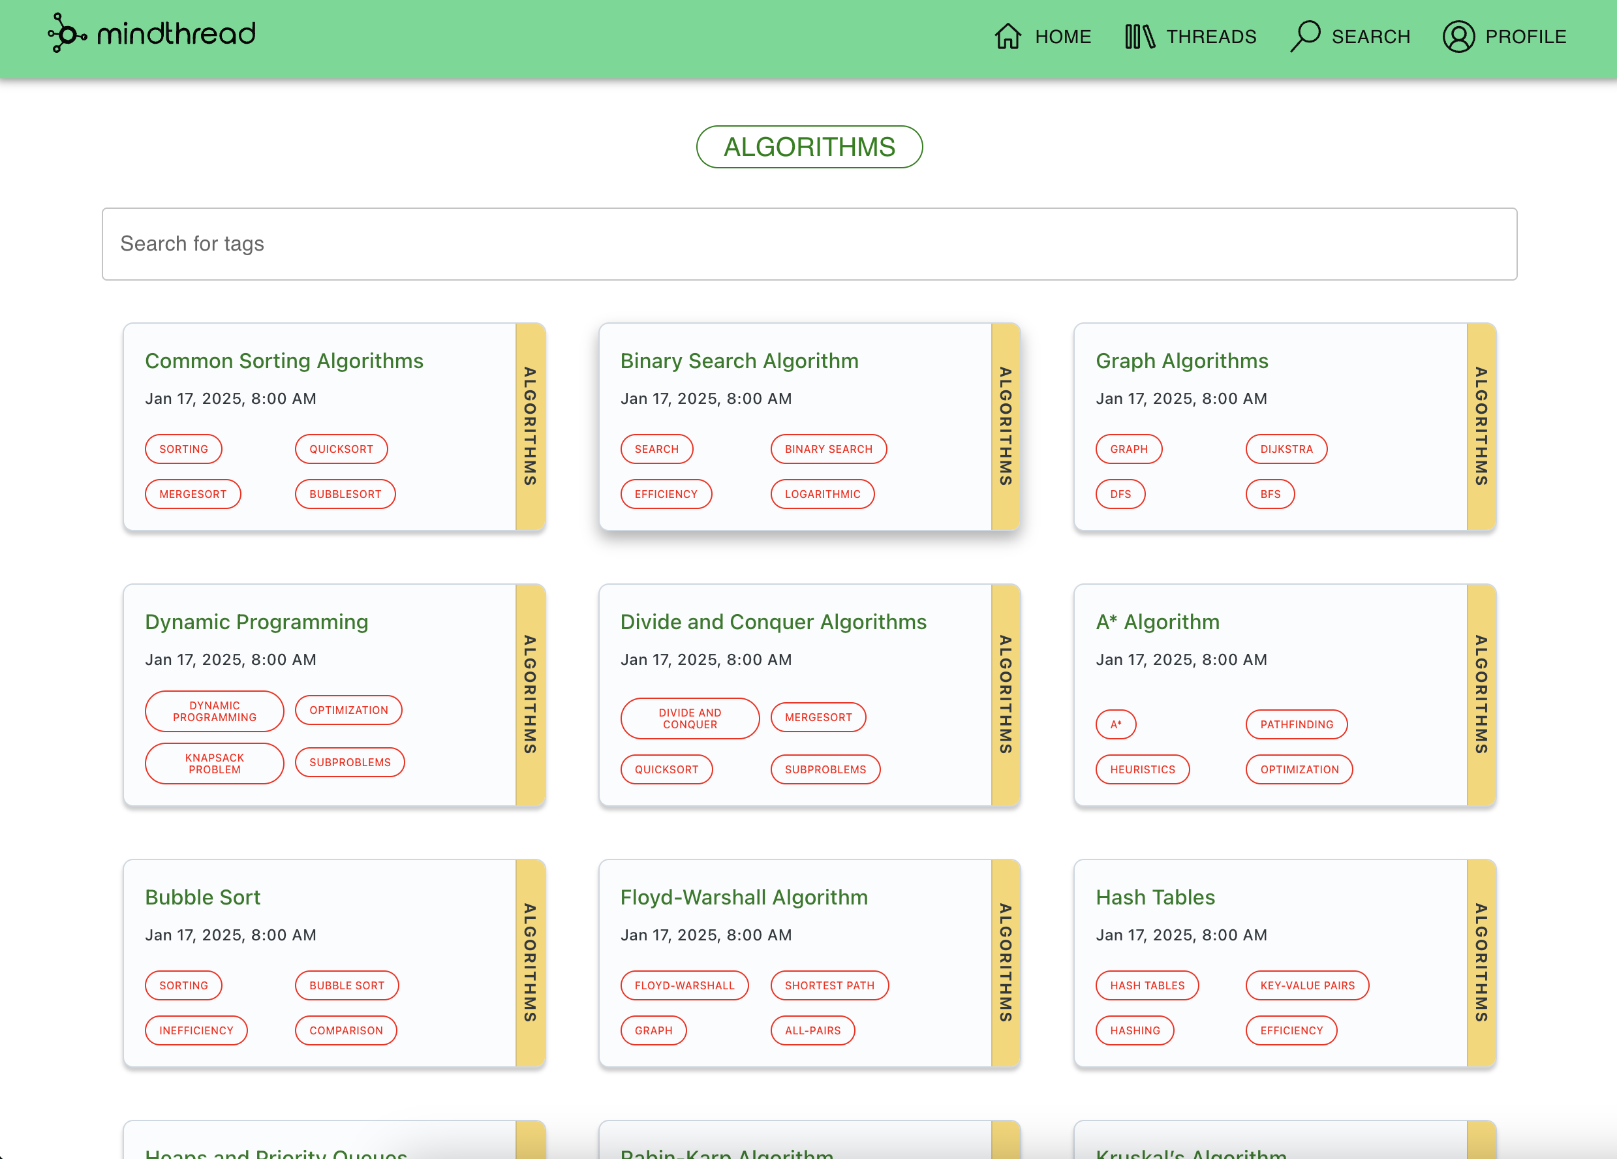The width and height of the screenshot is (1617, 1159).
Task: Click the KNAPSACK PROBLEM tag
Action: (214, 763)
